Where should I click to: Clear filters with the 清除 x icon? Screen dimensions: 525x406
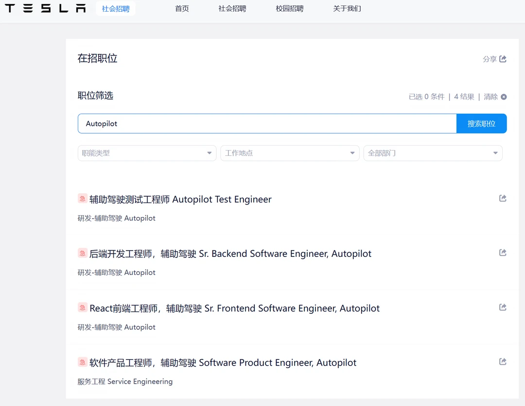(x=504, y=97)
